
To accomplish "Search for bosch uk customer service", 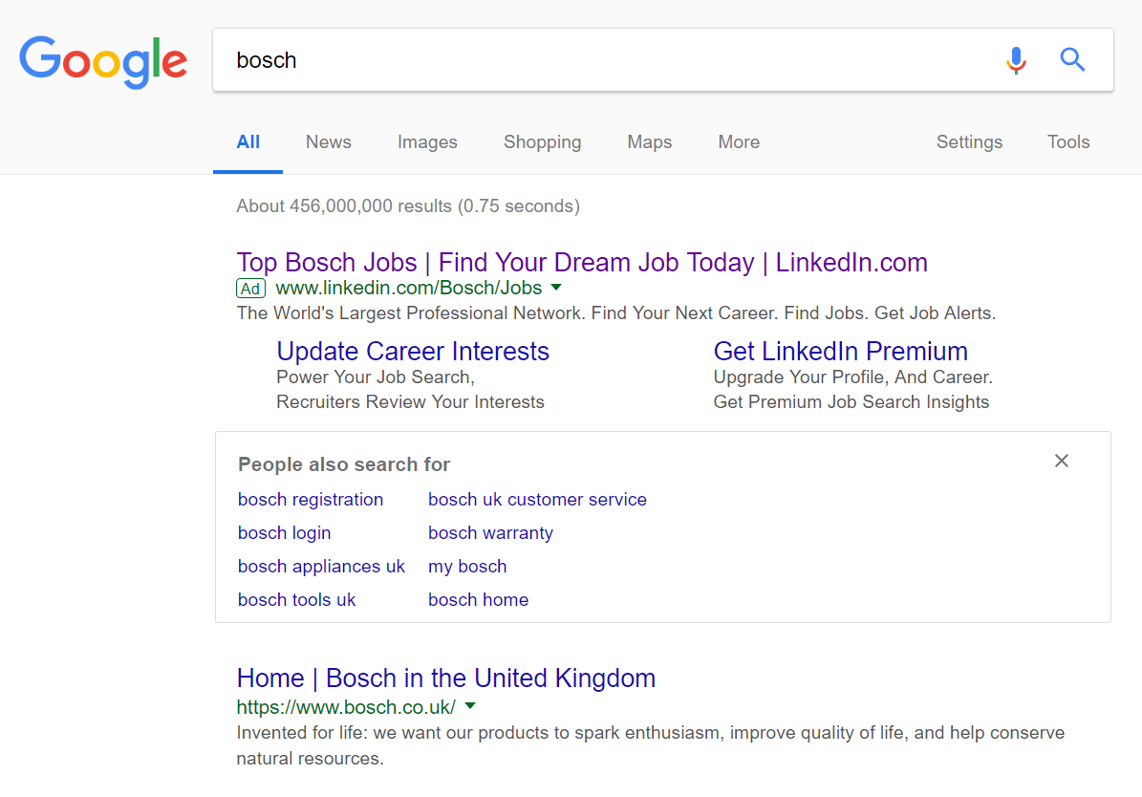I will 537,500.
